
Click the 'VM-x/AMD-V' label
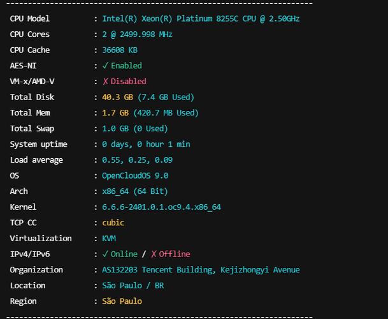pos(32,81)
